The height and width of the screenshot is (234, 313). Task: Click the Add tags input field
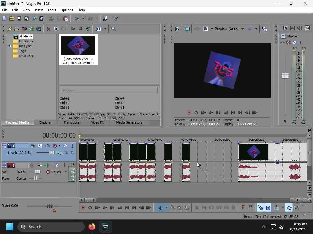109,90
